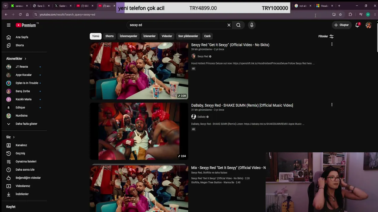
Task: Submit search with the magnifier button
Action: (x=238, y=25)
